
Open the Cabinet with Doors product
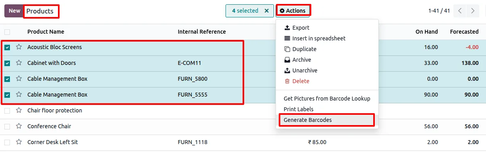pyautogui.click(x=52, y=63)
